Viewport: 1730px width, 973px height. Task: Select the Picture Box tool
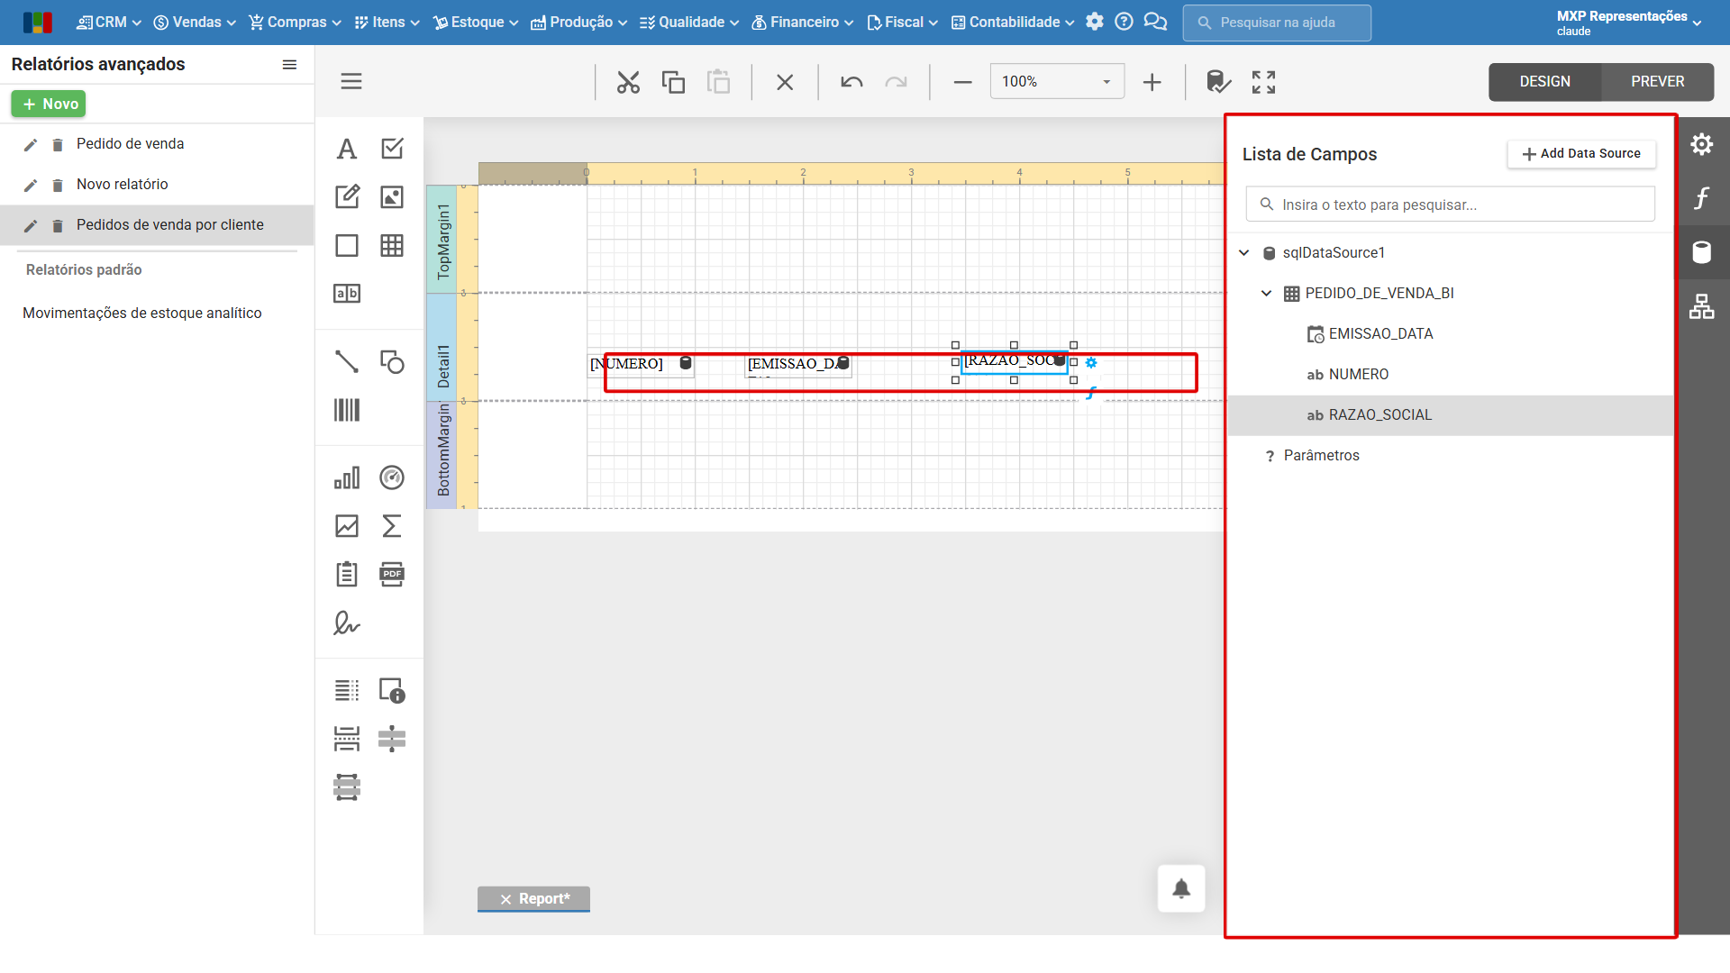pyautogui.click(x=392, y=196)
